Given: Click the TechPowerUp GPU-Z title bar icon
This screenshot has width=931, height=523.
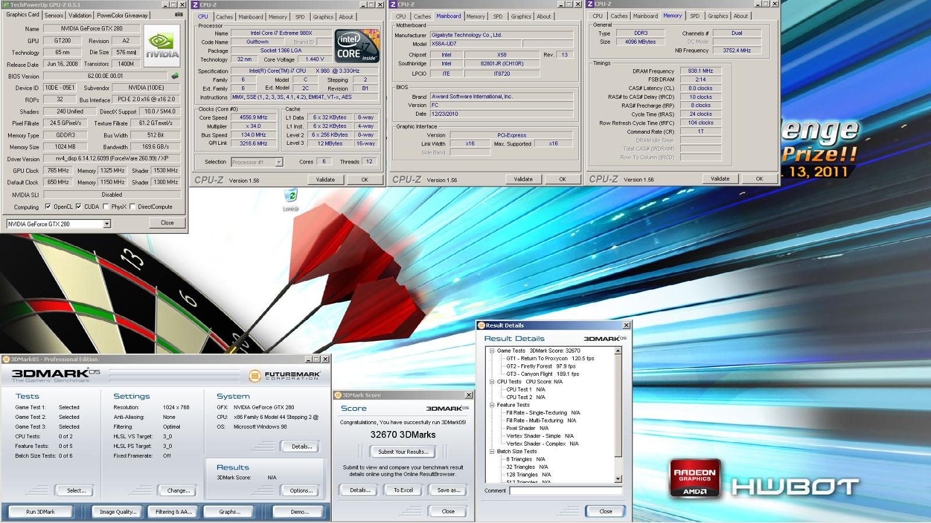Looking at the screenshot, I should click(x=5, y=5).
